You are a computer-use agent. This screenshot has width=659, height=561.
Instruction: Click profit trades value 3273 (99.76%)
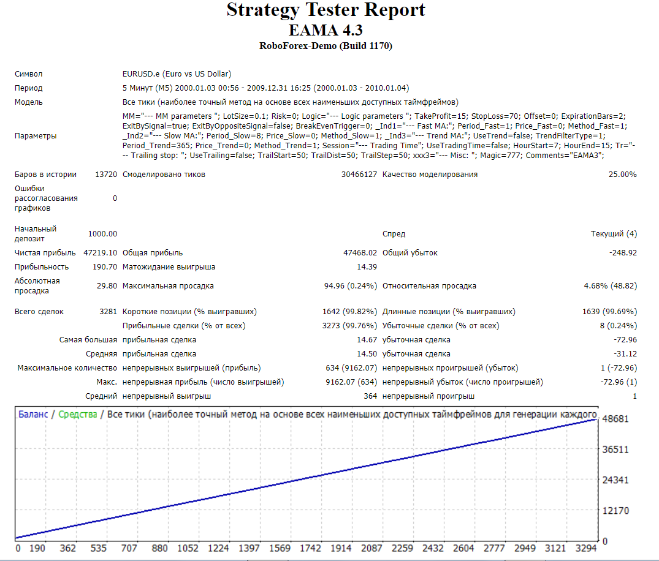tap(349, 326)
